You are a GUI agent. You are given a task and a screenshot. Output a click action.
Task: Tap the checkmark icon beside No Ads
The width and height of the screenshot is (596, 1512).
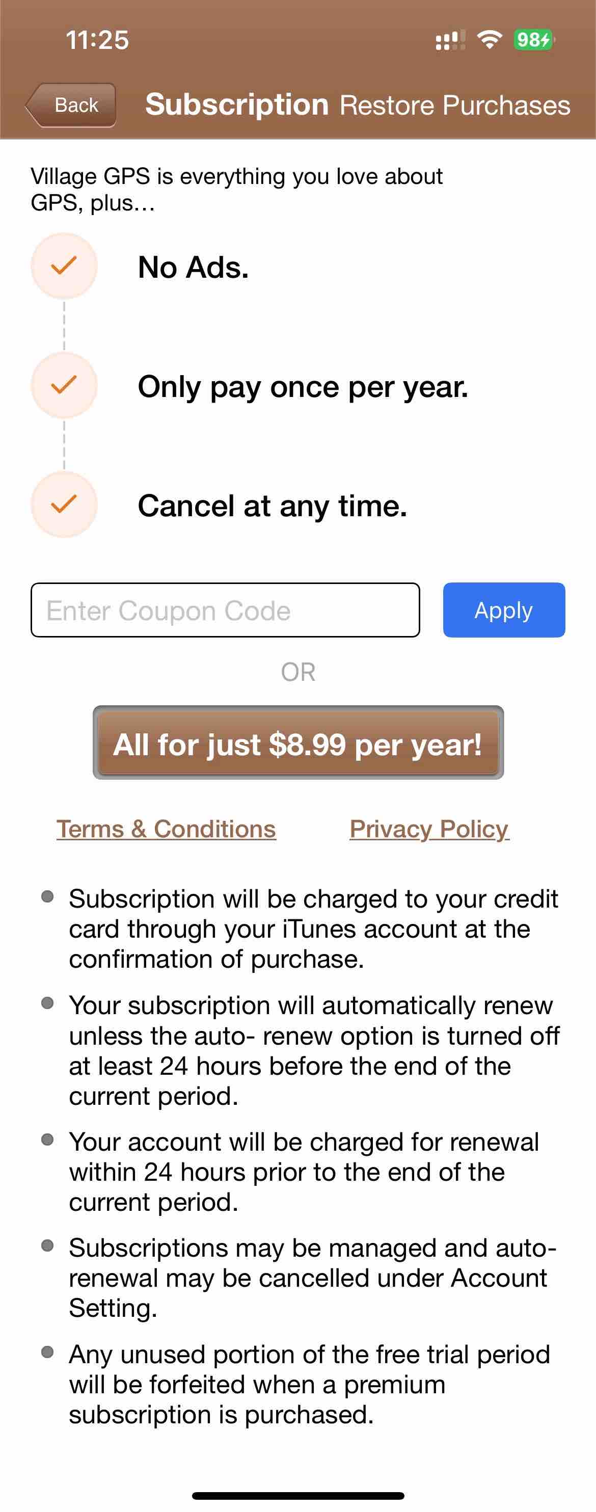coord(64,266)
